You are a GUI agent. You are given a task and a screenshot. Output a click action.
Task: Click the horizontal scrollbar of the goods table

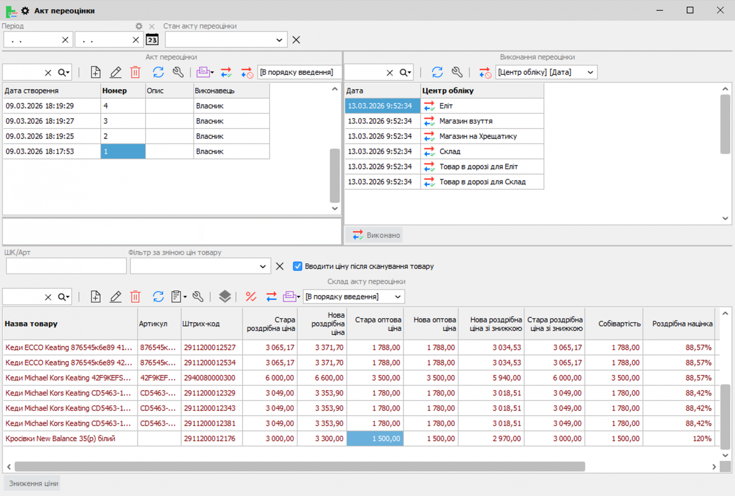300,467
